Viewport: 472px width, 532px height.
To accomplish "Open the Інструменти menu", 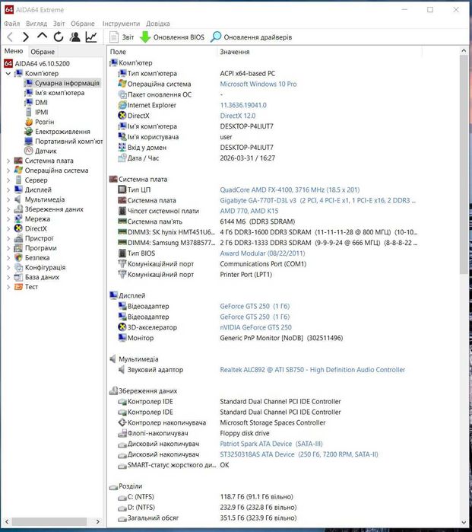I will tap(121, 24).
